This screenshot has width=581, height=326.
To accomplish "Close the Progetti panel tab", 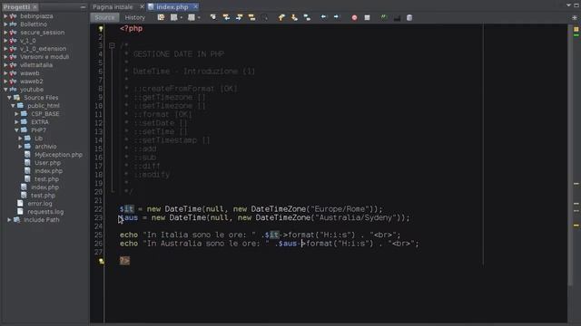I will (x=34, y=7).
